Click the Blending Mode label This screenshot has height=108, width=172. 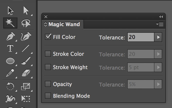click(72, 96)
